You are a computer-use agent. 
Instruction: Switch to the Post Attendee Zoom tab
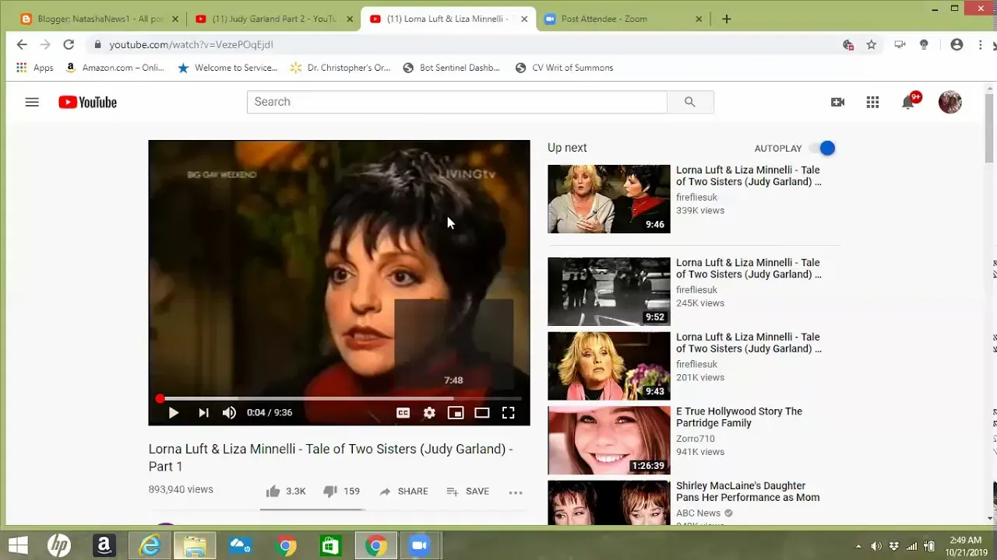point(604,19)
